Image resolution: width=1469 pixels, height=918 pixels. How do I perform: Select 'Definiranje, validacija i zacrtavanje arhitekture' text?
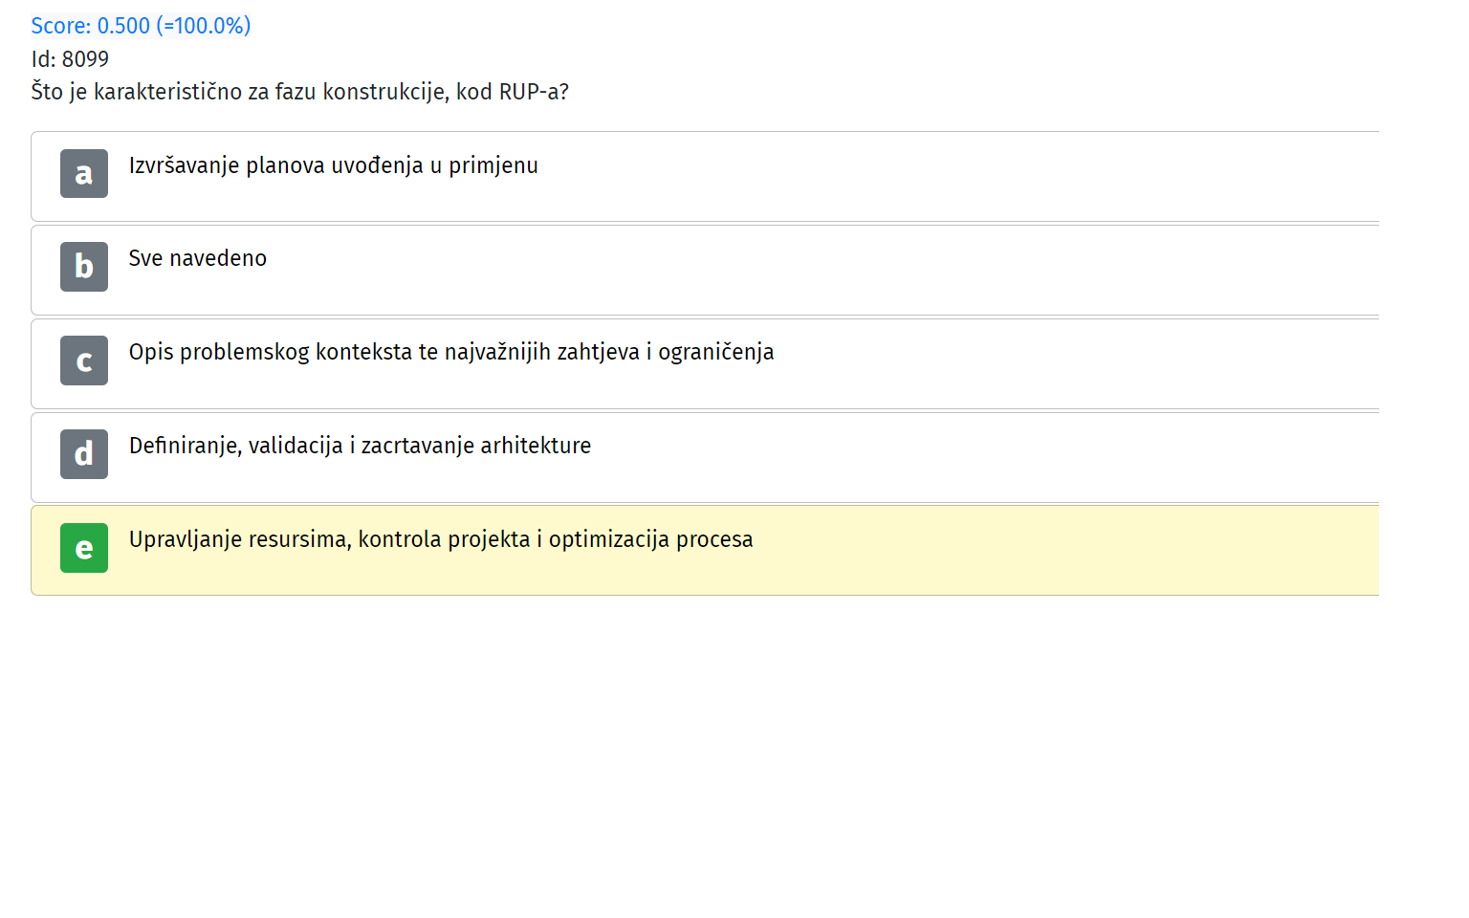(x=360, y=446)
